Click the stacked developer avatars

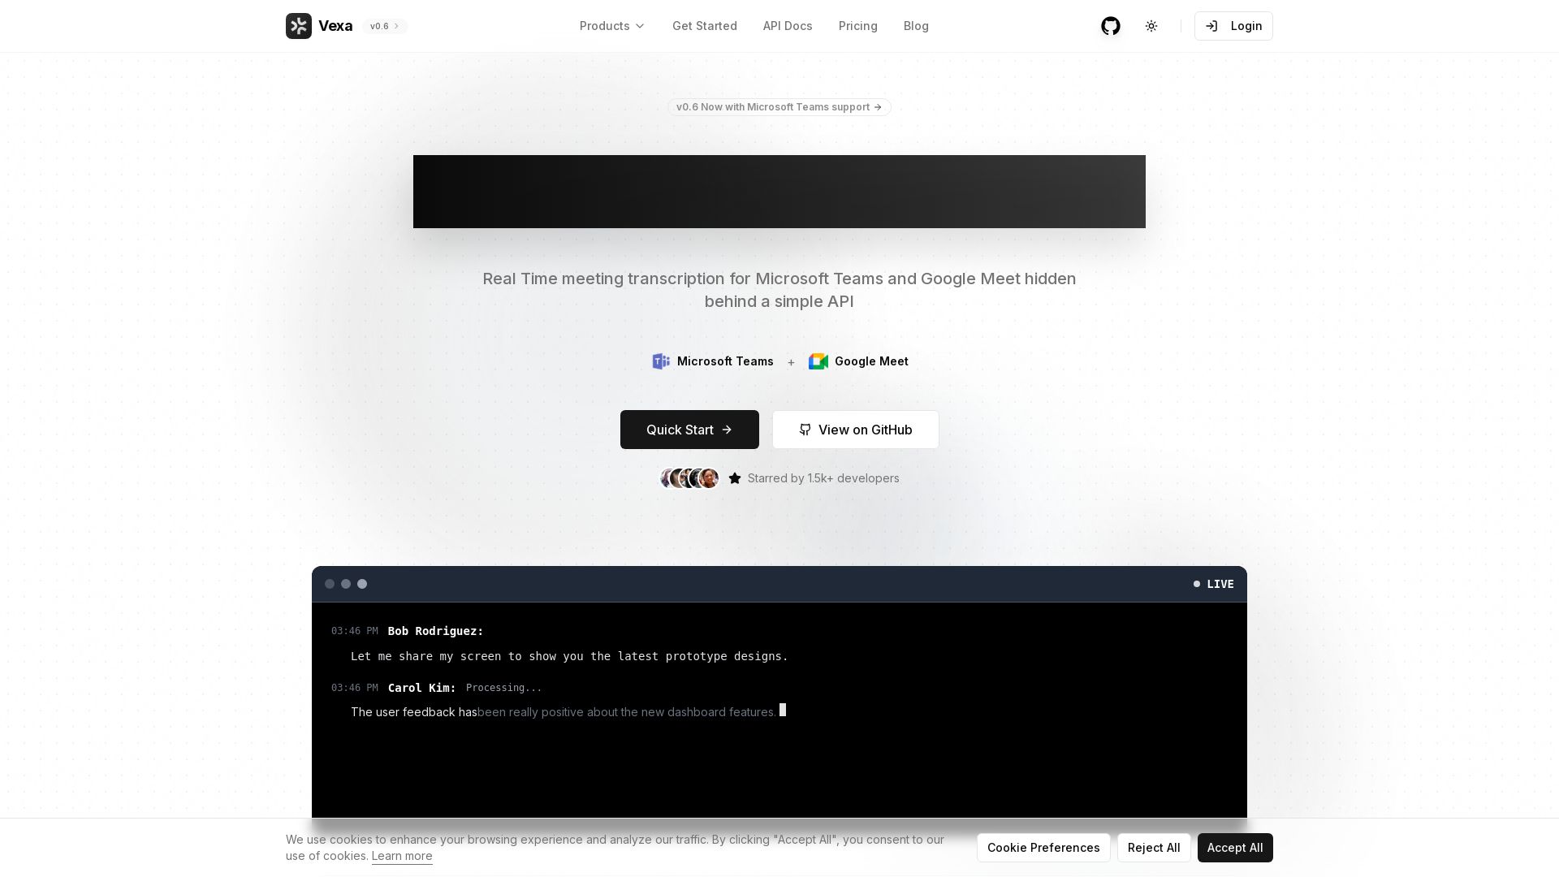(x=689, y=478)
